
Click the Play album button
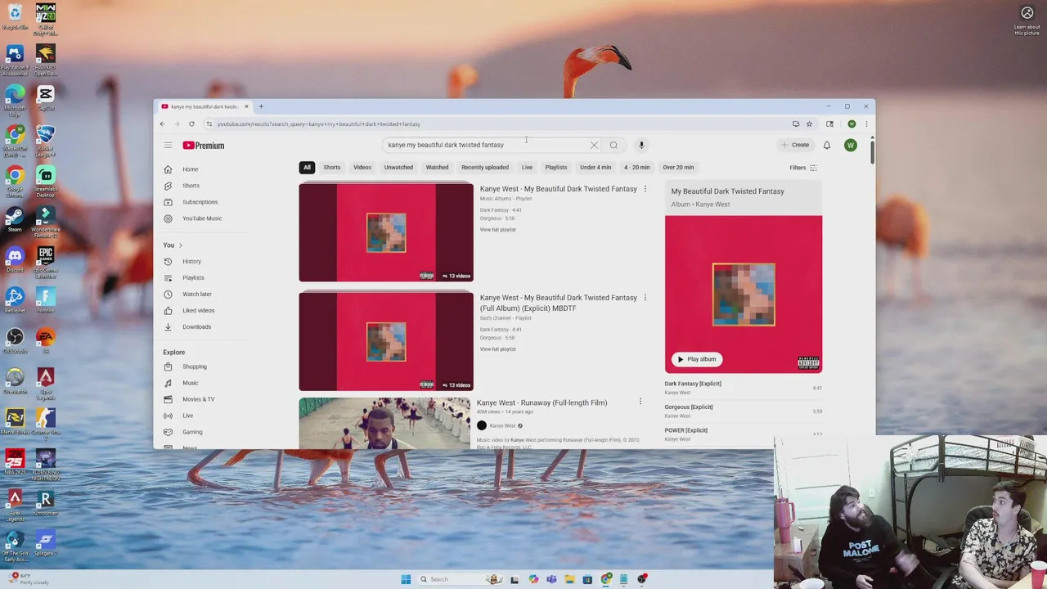tap(696, 359)
